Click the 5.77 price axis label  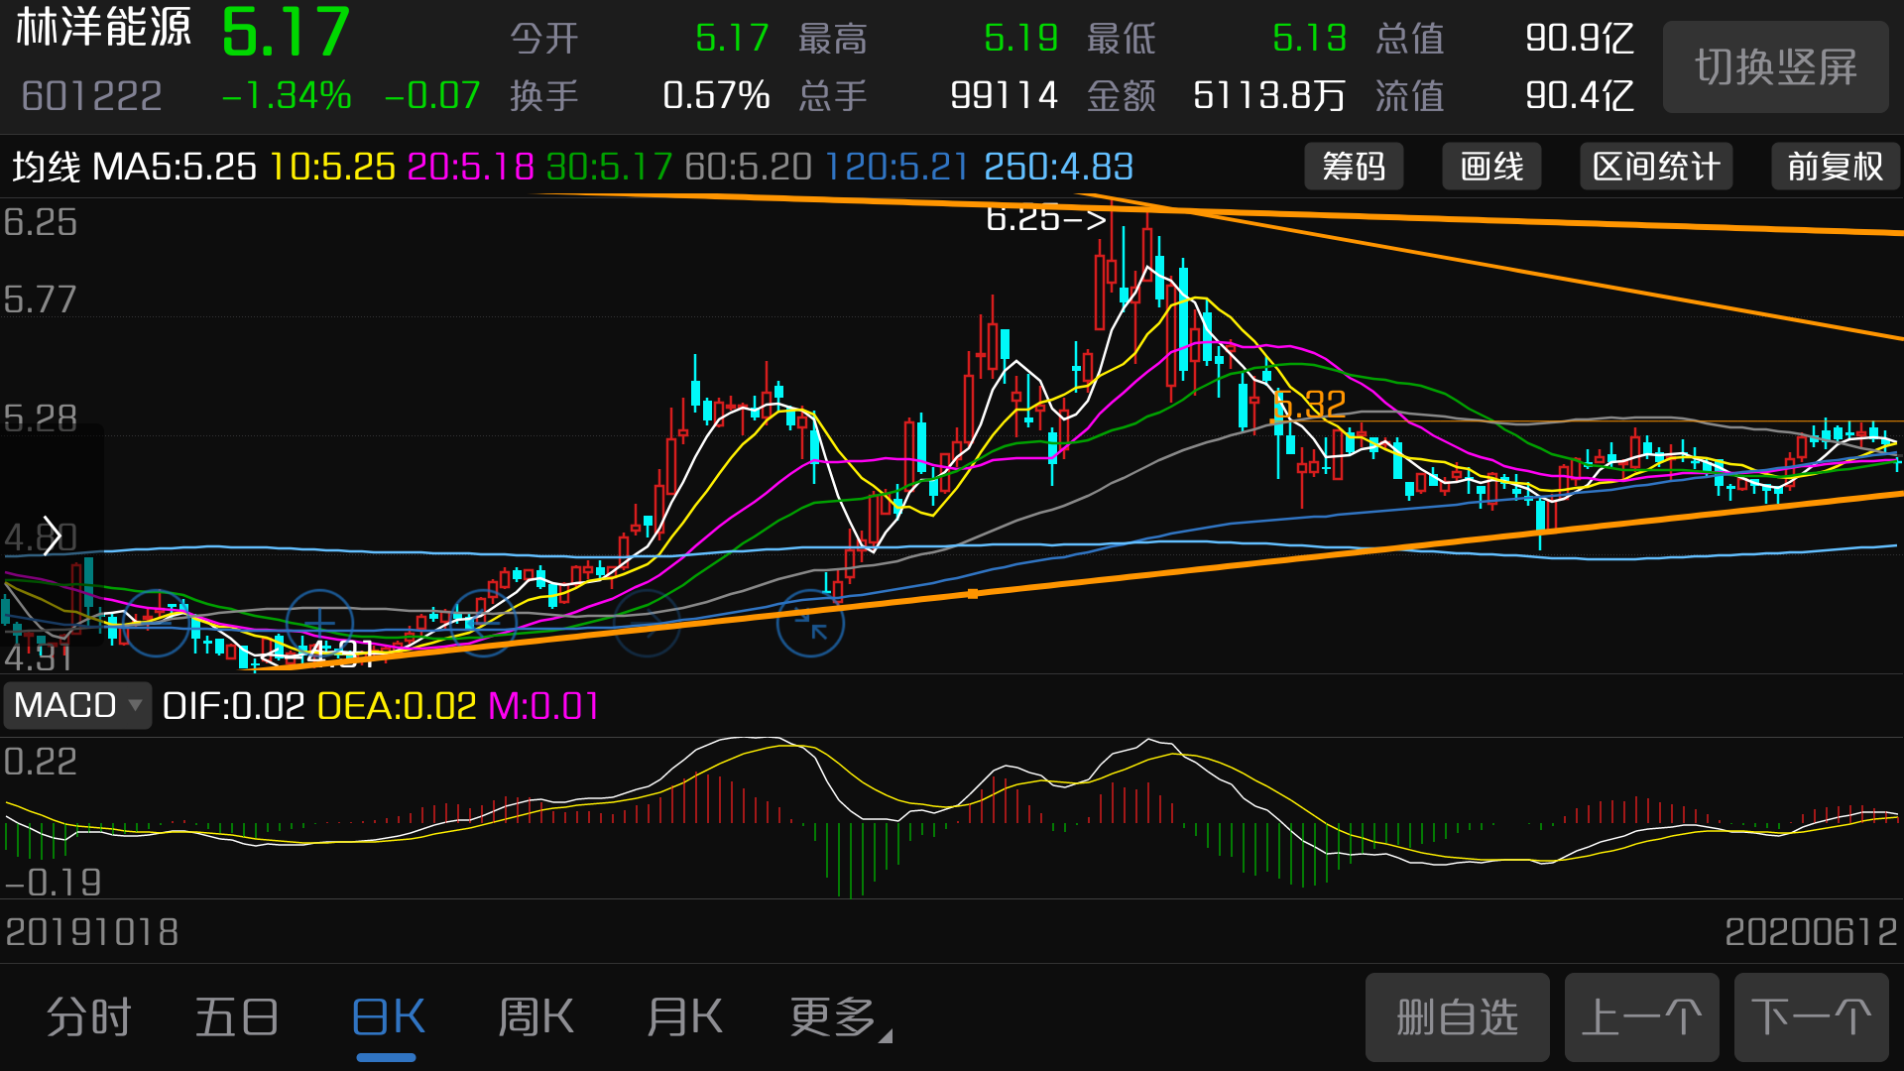pos(40,299)
